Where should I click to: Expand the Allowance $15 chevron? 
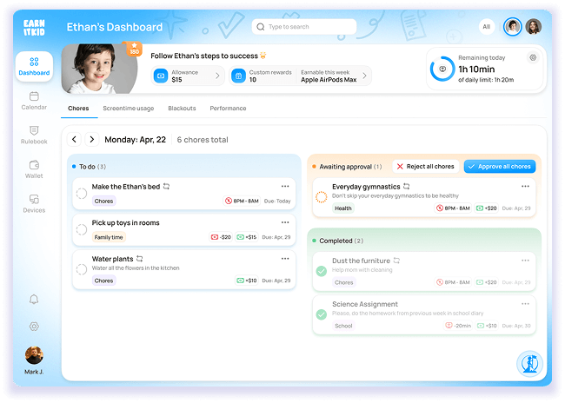pos(217,76)
